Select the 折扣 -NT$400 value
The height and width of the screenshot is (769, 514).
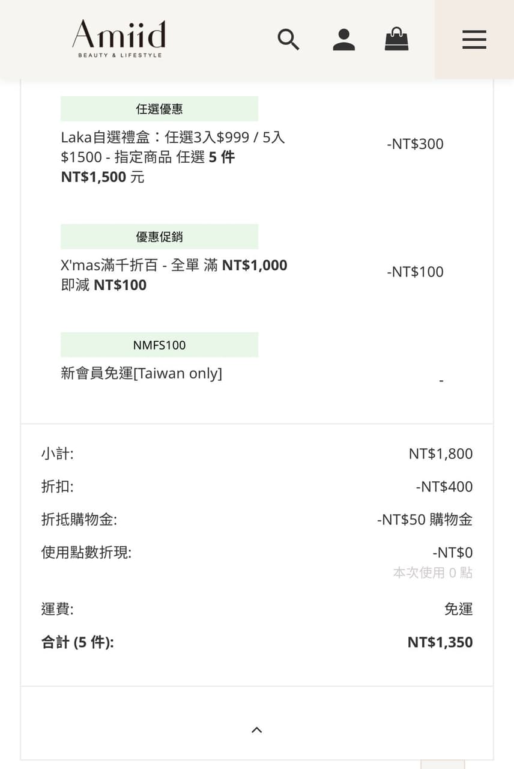444,487
